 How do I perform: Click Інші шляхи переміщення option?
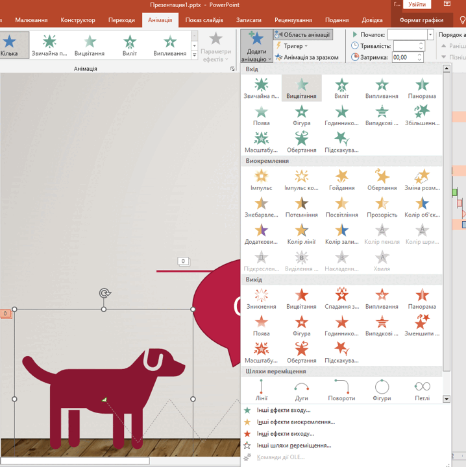point(294,446)
